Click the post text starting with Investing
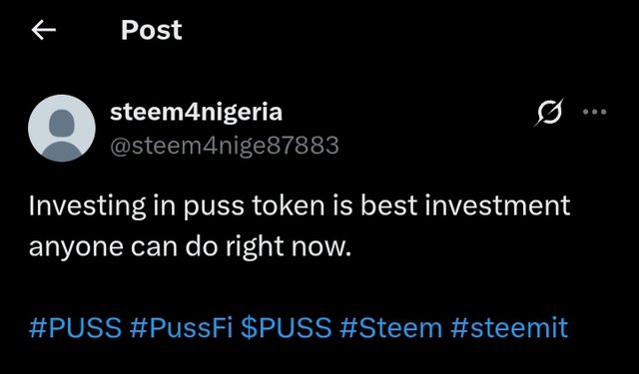This screenshot has height=374, width=639. pyautogui.click(x=300, y=225)
